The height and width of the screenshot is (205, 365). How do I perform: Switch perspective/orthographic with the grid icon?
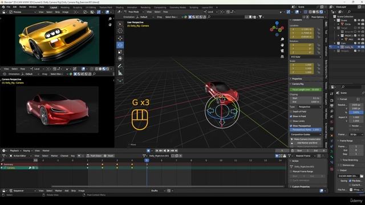[282, 56]
